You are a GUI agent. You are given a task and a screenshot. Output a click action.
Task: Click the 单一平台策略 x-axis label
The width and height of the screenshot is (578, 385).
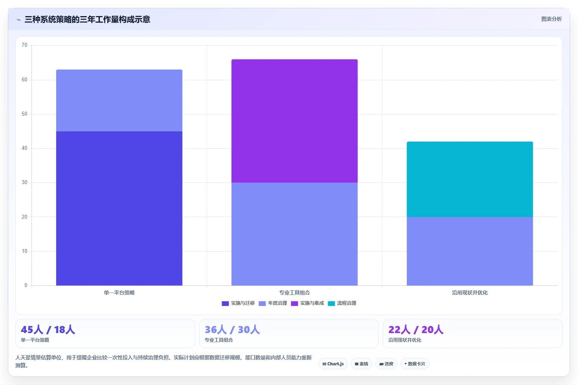(119, 293)
